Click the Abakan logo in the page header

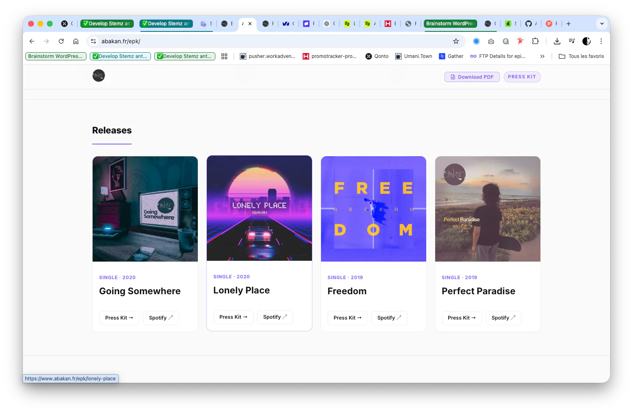pyautogui.click(x=99, y=75)
